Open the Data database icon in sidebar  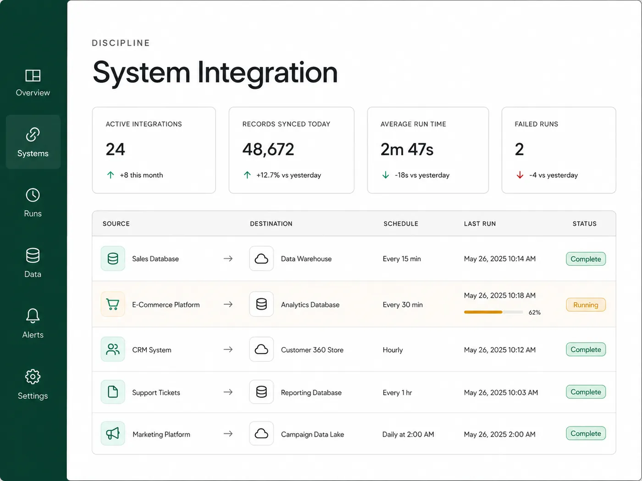(x=33, y=255)
